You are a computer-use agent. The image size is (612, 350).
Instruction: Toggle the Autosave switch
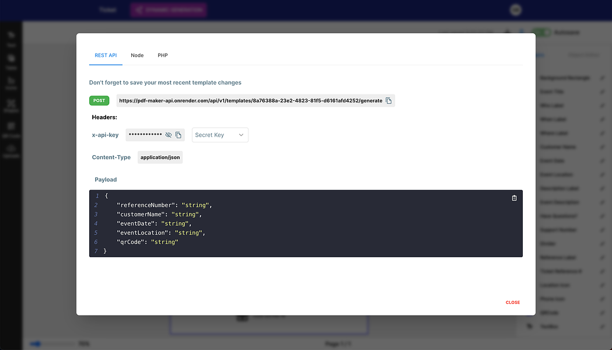[x=542, y=33]
